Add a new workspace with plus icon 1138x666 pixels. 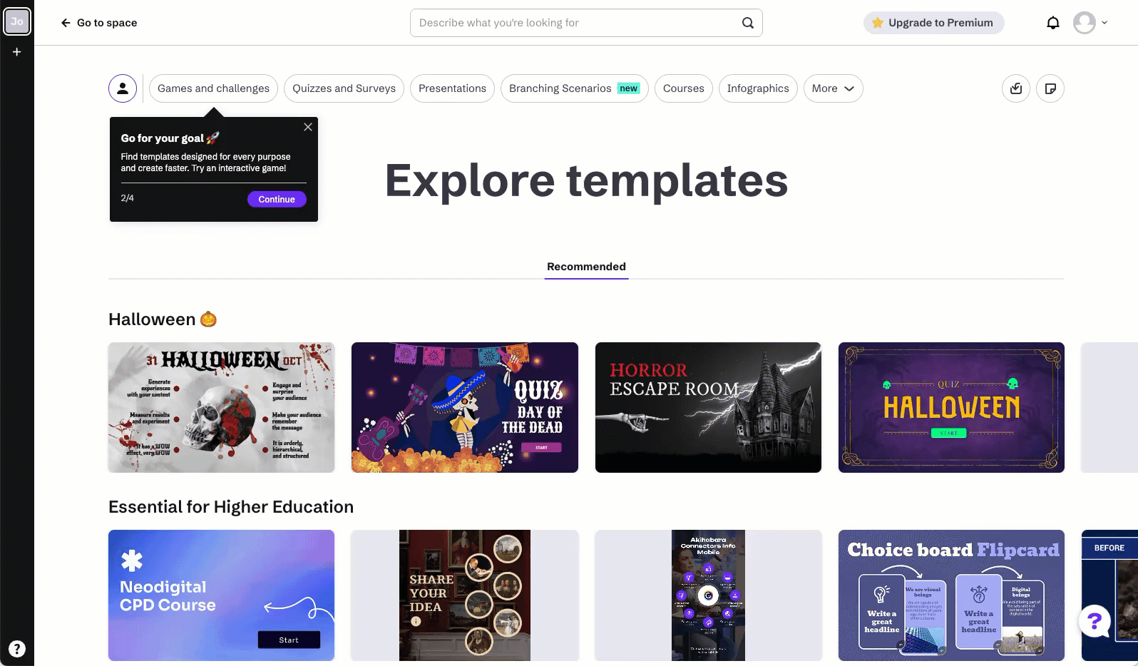pyautogui.click(x=17, y=52)
